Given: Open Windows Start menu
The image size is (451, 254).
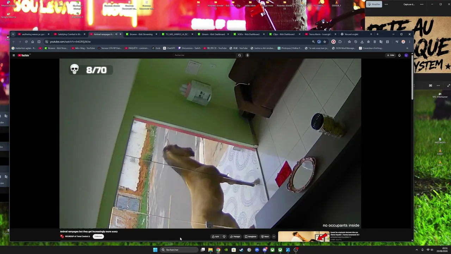Looking at the screenshot, I should point(155,250).
